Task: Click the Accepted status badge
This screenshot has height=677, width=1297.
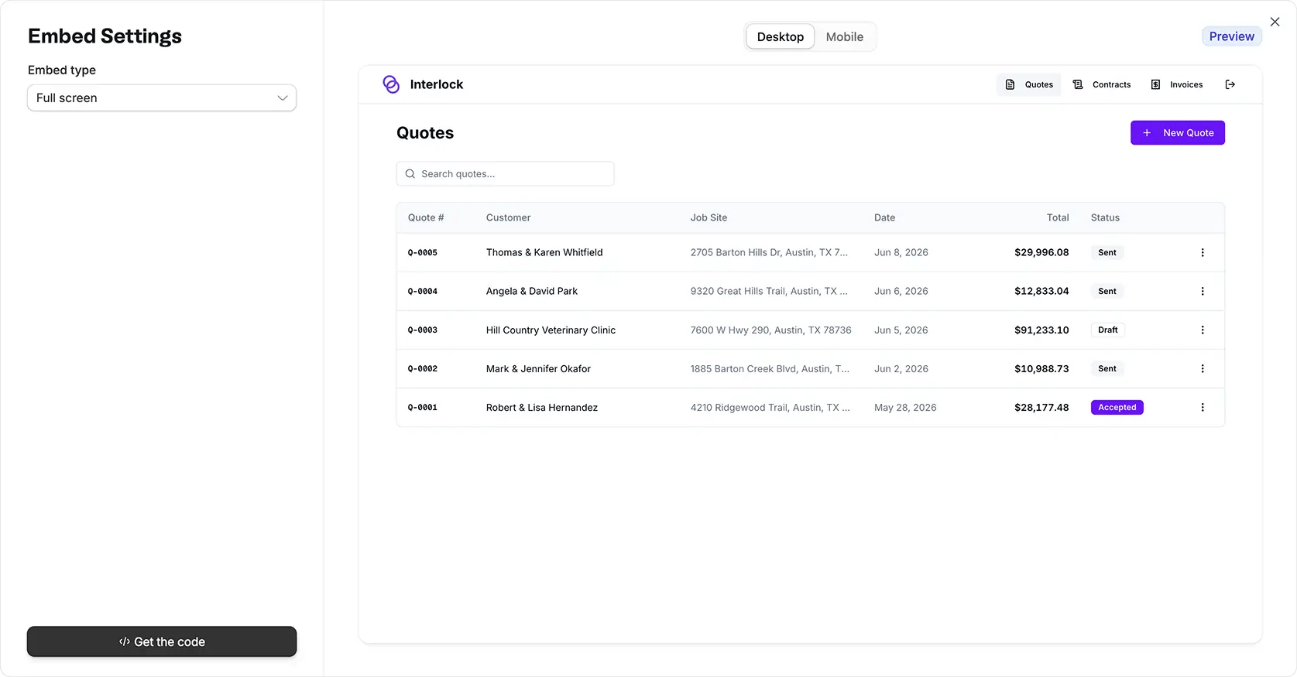Action: click(1117, 407)
